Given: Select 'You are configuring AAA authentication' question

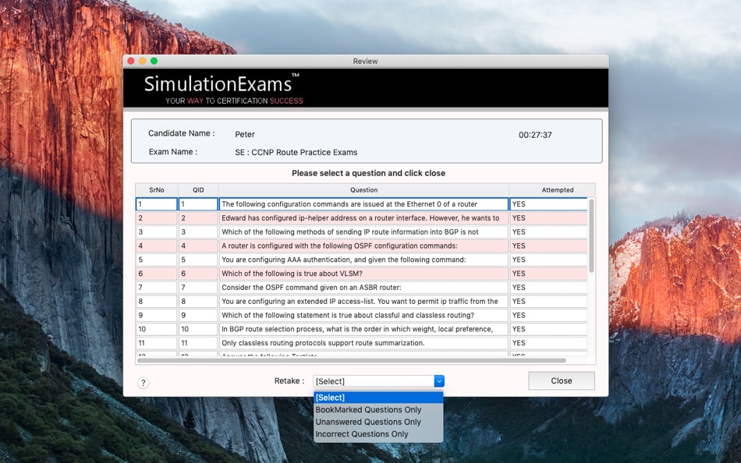Looking at the screenshot, I should pyautogui.click(x=363, y=260).
